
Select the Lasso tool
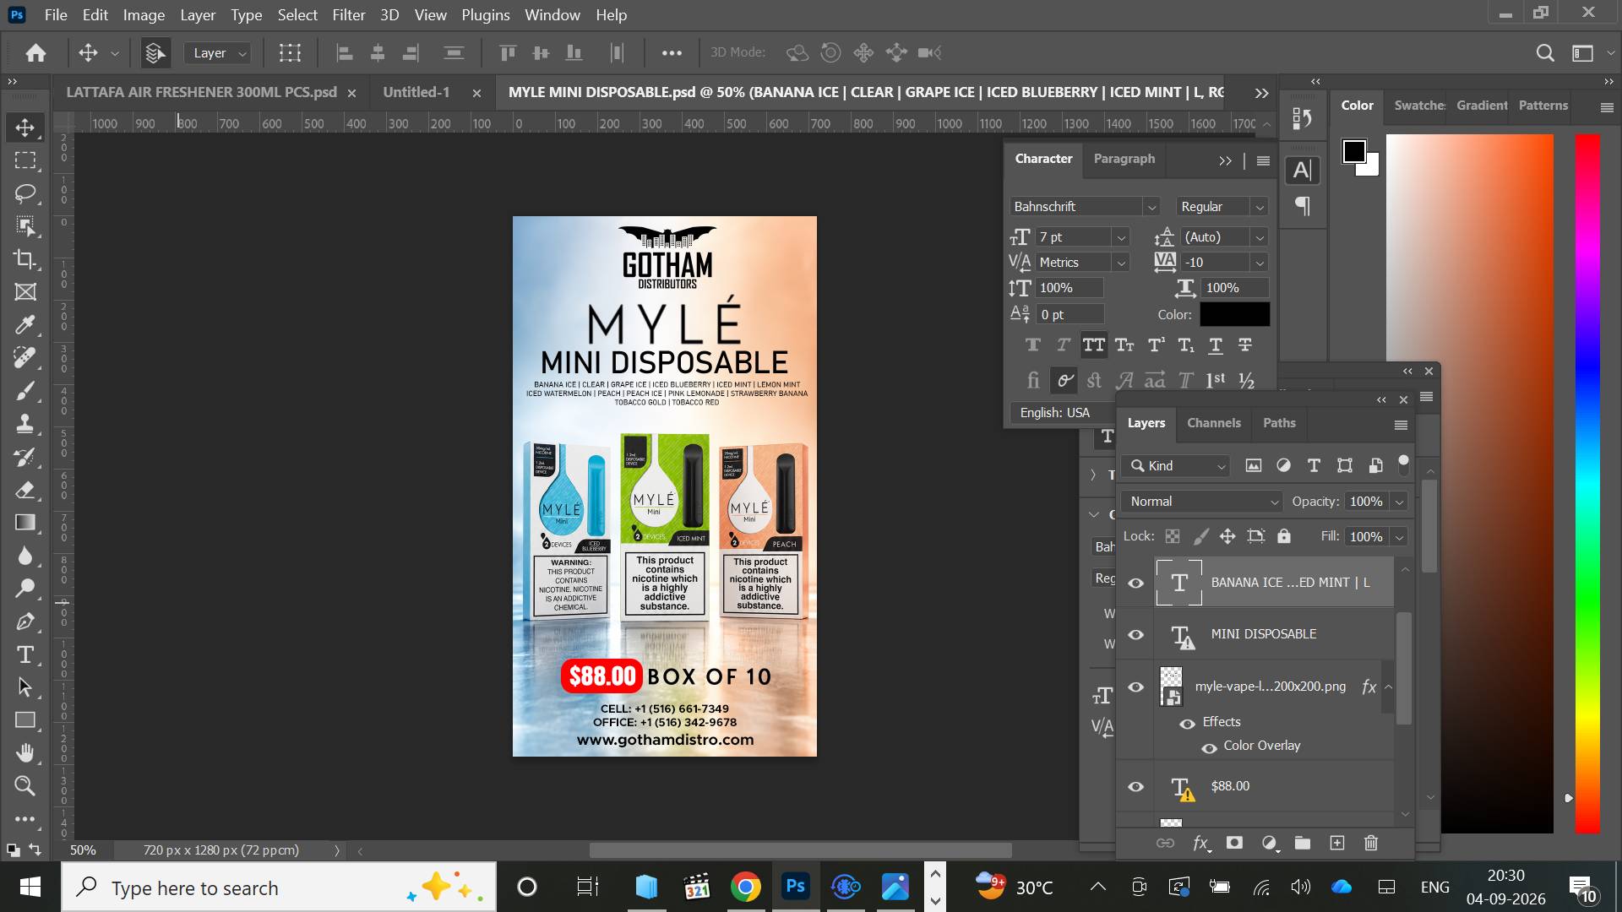[x=25, y=193]
